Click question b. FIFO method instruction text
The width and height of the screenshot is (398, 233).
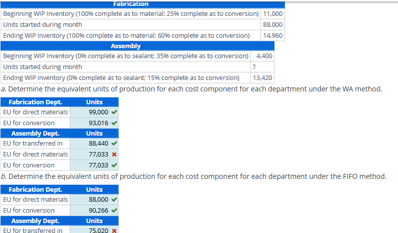(194, 176)
